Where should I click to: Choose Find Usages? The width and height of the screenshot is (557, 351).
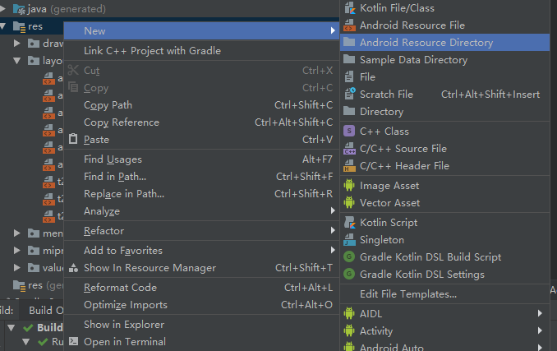[201, 159]
